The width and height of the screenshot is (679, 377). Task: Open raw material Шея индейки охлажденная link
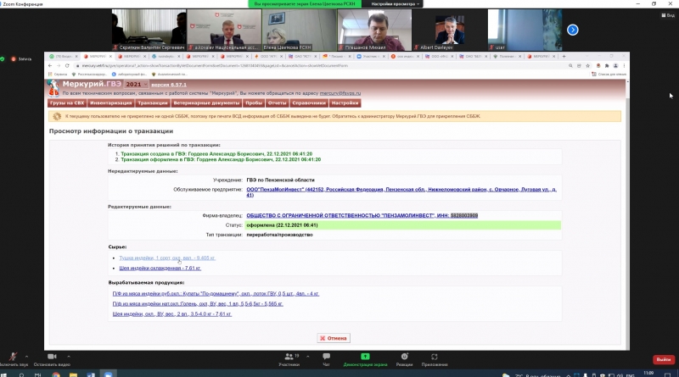point(160,268)
